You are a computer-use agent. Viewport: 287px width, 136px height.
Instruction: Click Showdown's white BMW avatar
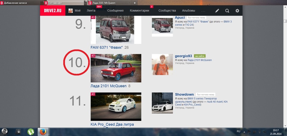tap(162, 103)
